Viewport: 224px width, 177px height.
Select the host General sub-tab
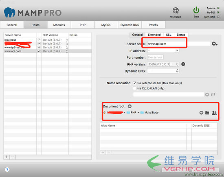coord(137,35)
